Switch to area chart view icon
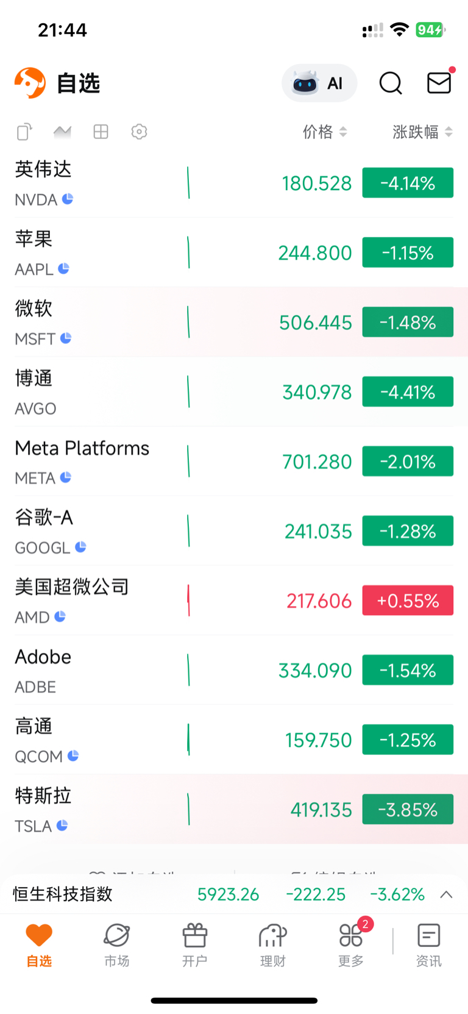The width and height of the screenshot is (468, 1014). [x=62, y=132]
